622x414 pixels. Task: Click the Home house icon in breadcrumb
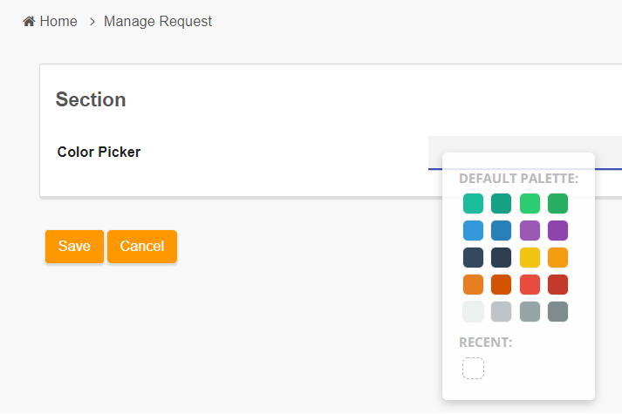pyautogui.click(x=29, y=21)
